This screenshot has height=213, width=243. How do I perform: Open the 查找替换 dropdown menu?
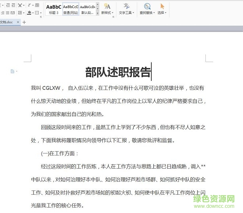154,13
